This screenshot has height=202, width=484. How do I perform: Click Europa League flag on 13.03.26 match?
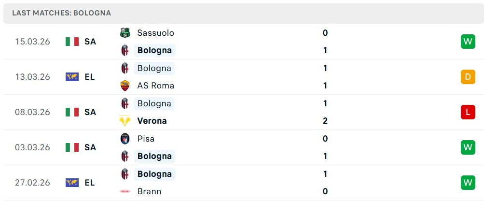tap(72, 77)
